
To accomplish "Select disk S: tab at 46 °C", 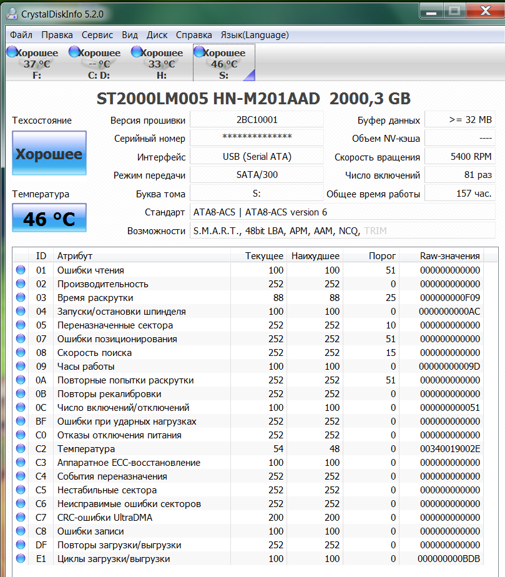I will click(x=224, y=63).
